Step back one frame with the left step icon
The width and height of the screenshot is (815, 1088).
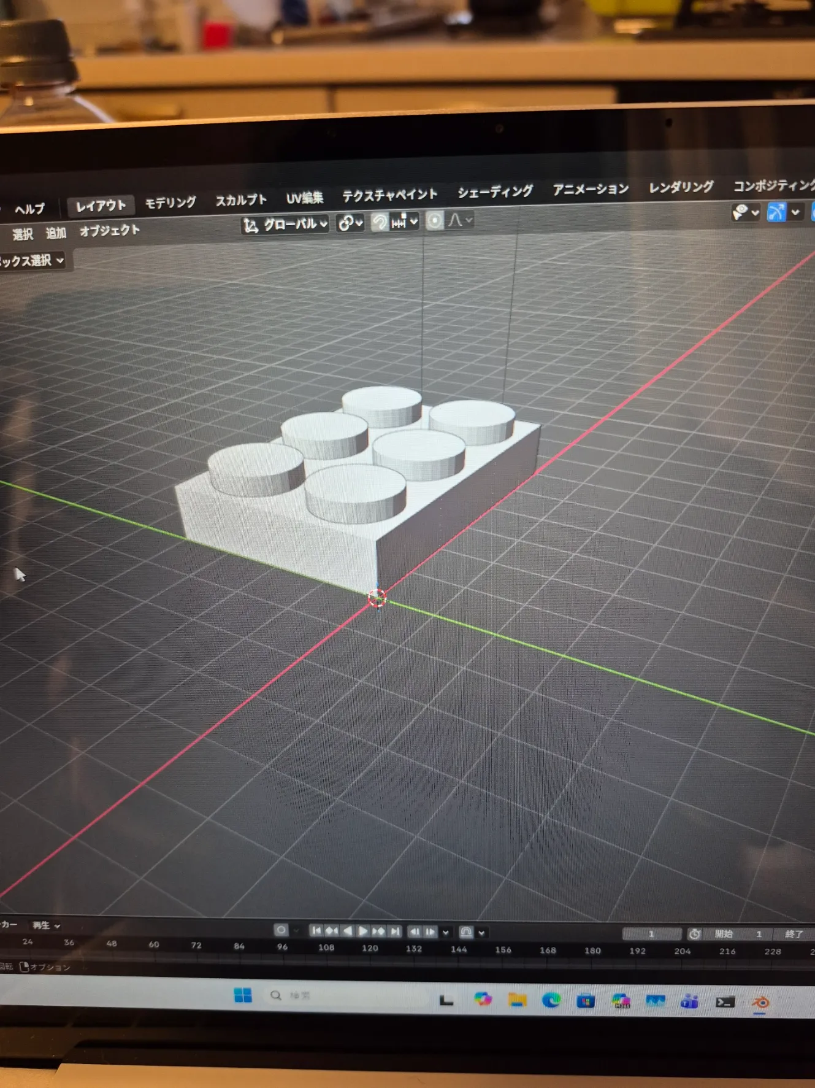pyautogui.click(x=415, y=932)
